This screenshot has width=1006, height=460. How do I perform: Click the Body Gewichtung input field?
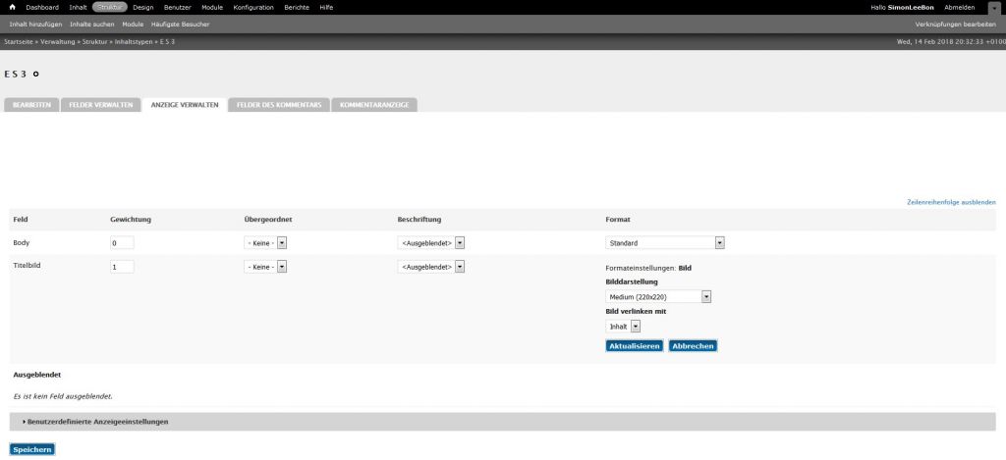click(x=122, y=242)
